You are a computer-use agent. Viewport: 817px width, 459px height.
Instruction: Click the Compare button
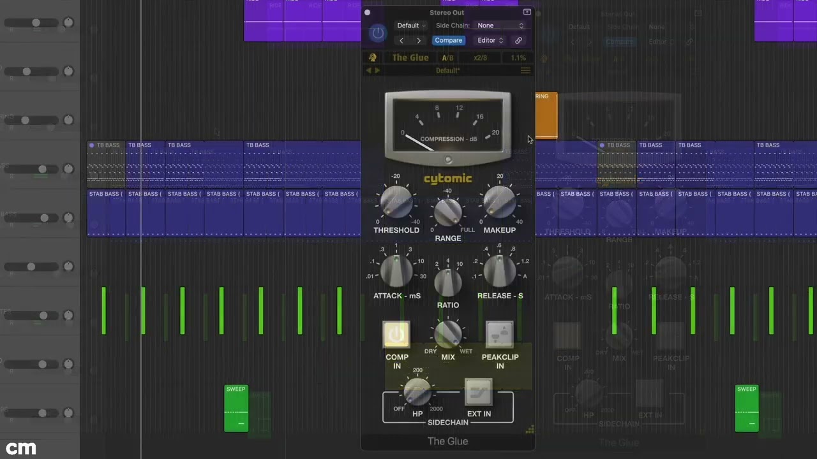[448, 40]
